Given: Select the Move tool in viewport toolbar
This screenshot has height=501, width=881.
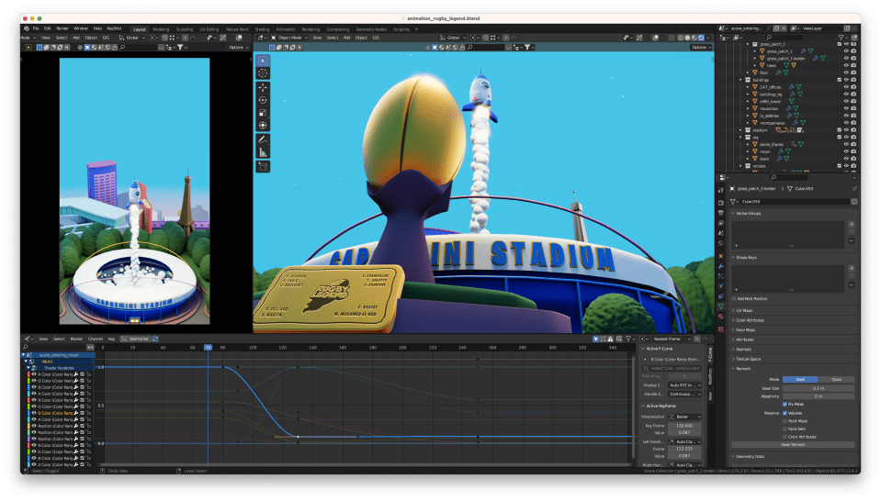Looking at the screenshot, I should 263,87.
